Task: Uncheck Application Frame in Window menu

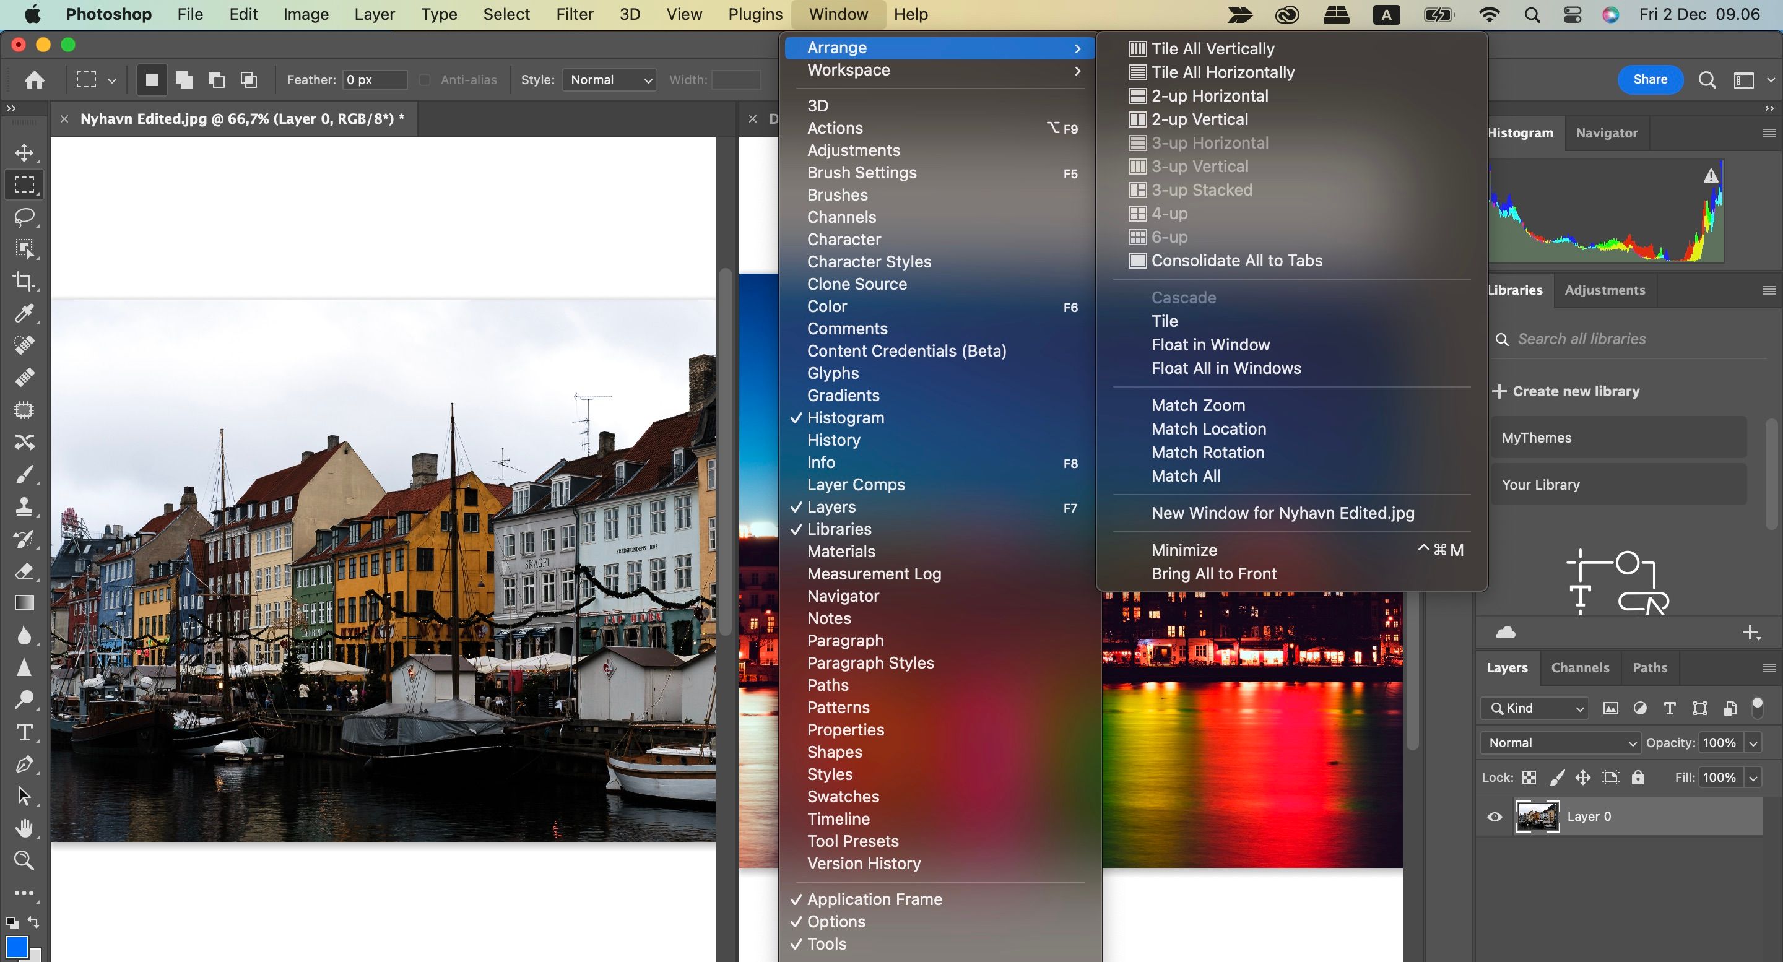Action: coord(874,899)
